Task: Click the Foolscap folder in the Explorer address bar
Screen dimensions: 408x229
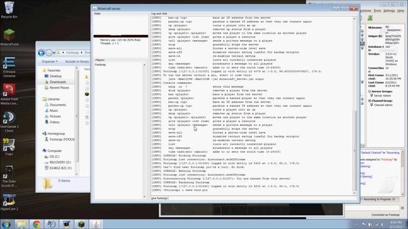Action: 72,53
